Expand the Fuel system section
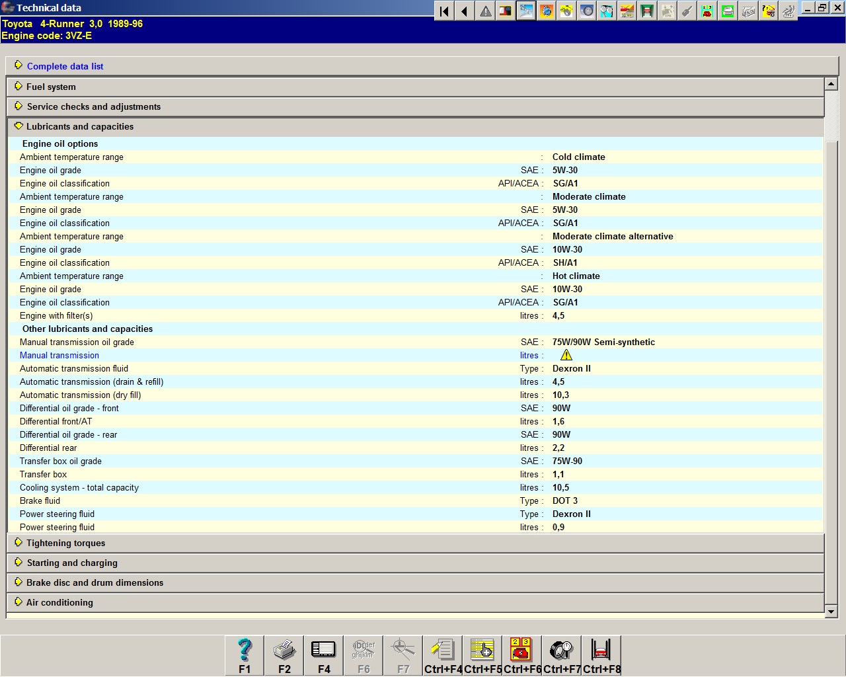 [51, 87]
